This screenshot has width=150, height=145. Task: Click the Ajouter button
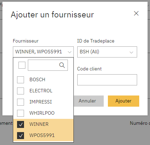[x=124, y=101]
